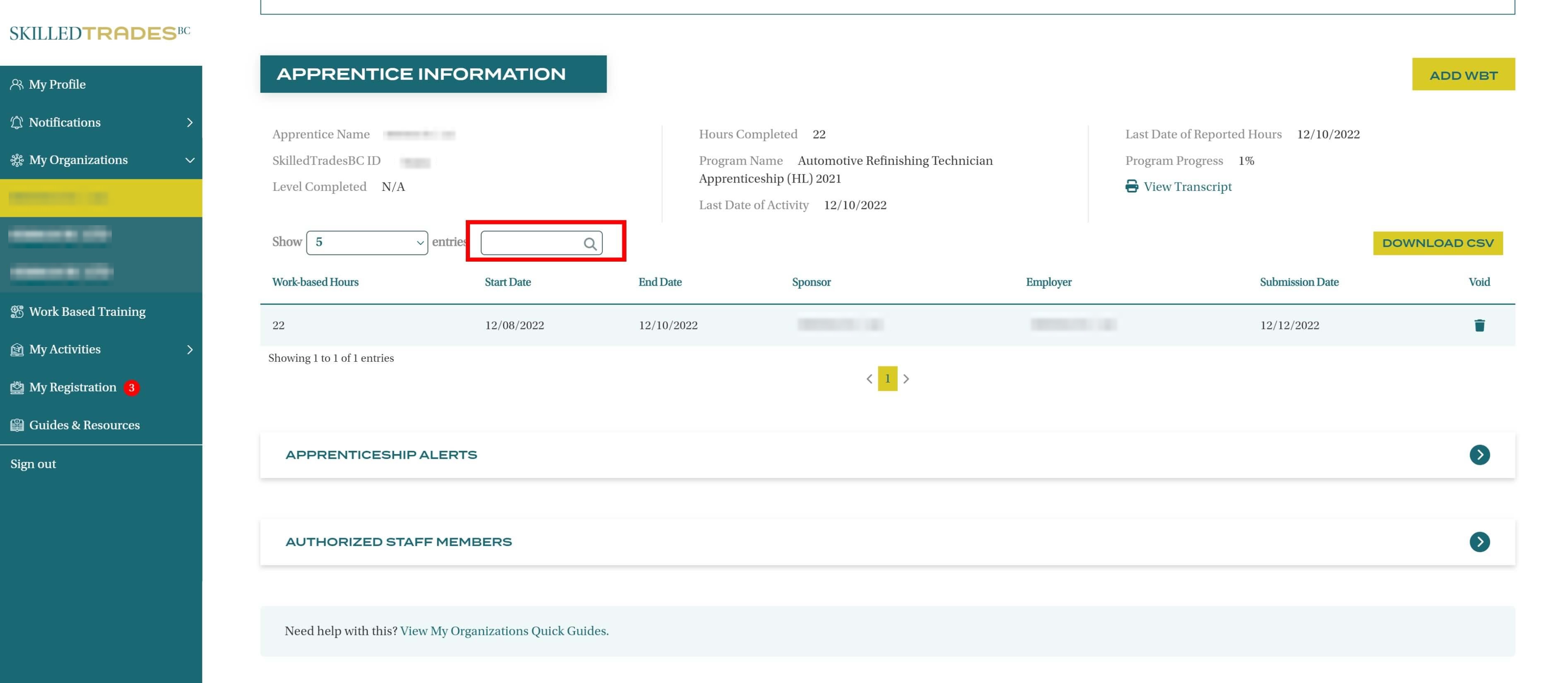1561x683 pixels.
Task: Open Work Based Training menu item
Action: click(87, 312)
